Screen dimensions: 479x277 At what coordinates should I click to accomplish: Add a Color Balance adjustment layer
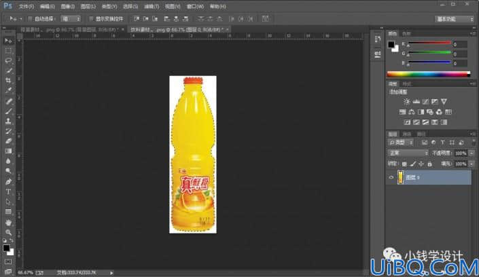412,112
